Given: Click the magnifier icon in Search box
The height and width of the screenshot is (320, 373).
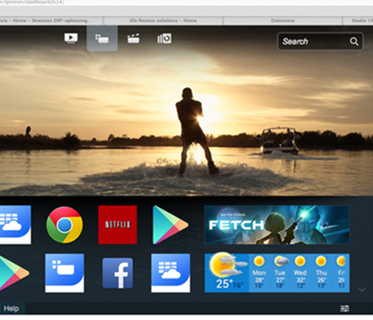Looking at the screenshot, I should coord(353,42).
